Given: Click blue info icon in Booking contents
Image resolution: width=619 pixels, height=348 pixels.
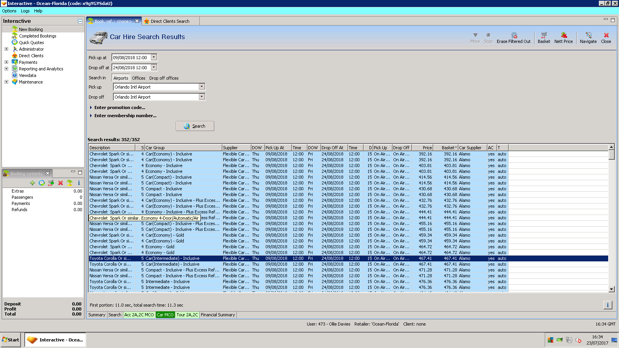Looking at the screenshot, I should pos(79,183).
